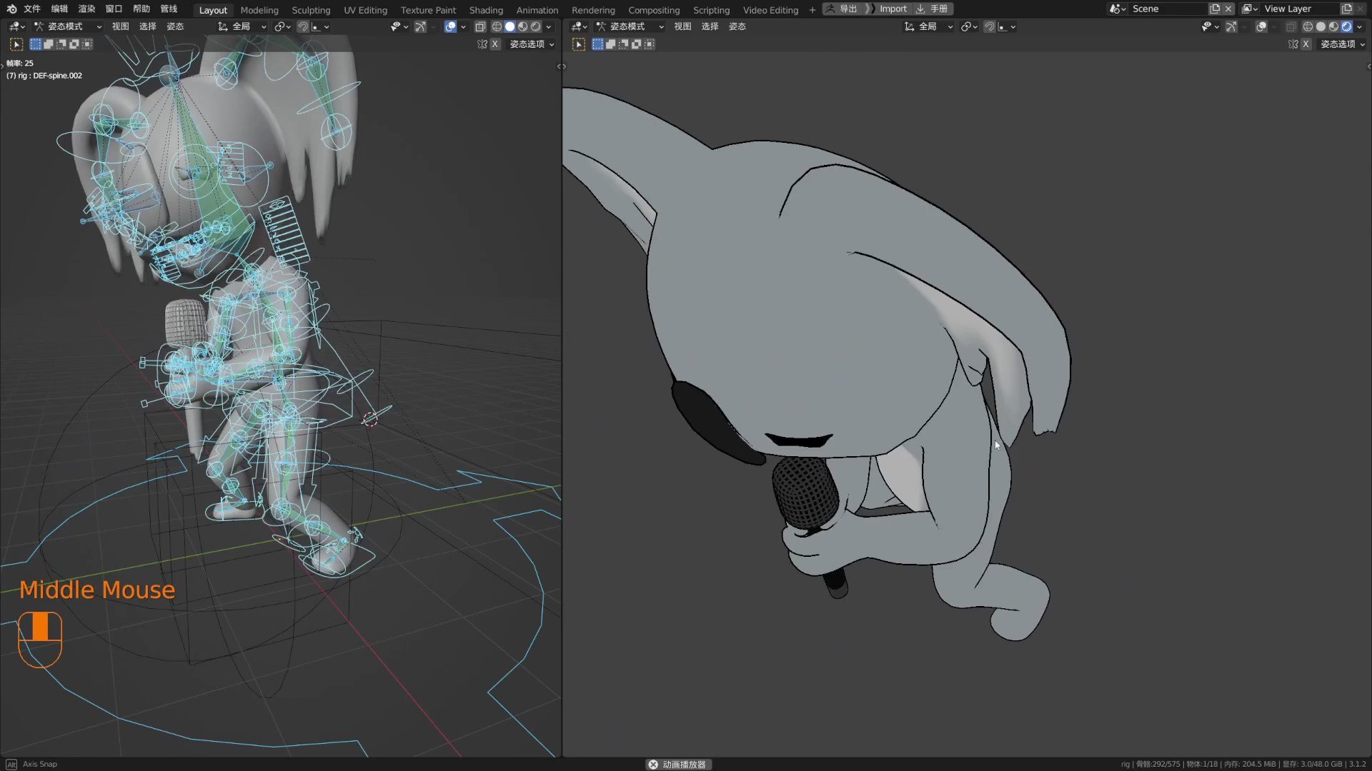This screenshot has width=1372, height=771.
Task: Select tweak tool icon in left viewport
Action: point(16,44)
